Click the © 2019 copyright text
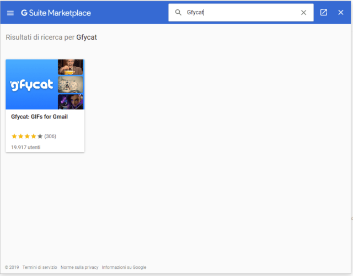 (12, 267)
